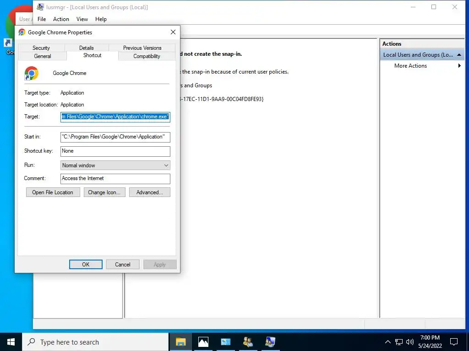Screen dimensions: 469x351
Task: Confirm the dialog with OK
Action: [86, 265]
